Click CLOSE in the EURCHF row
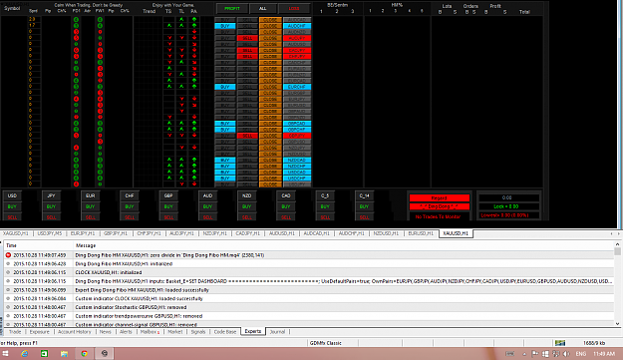 (270, 87)
